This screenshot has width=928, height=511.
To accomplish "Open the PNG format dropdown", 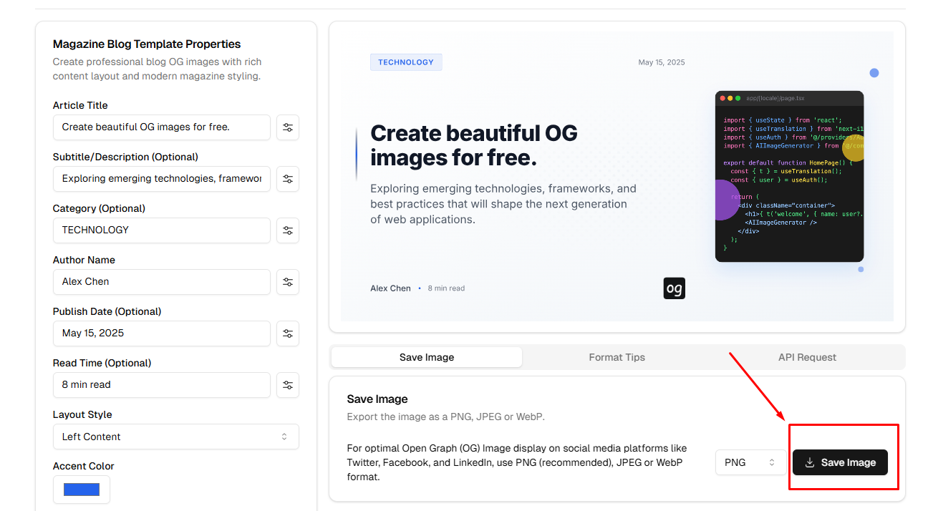I will pyautogui.click(x=750, y=462).
